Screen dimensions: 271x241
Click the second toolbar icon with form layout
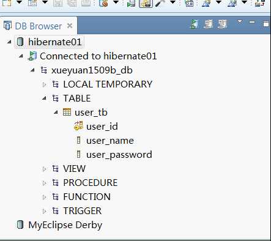32,3
